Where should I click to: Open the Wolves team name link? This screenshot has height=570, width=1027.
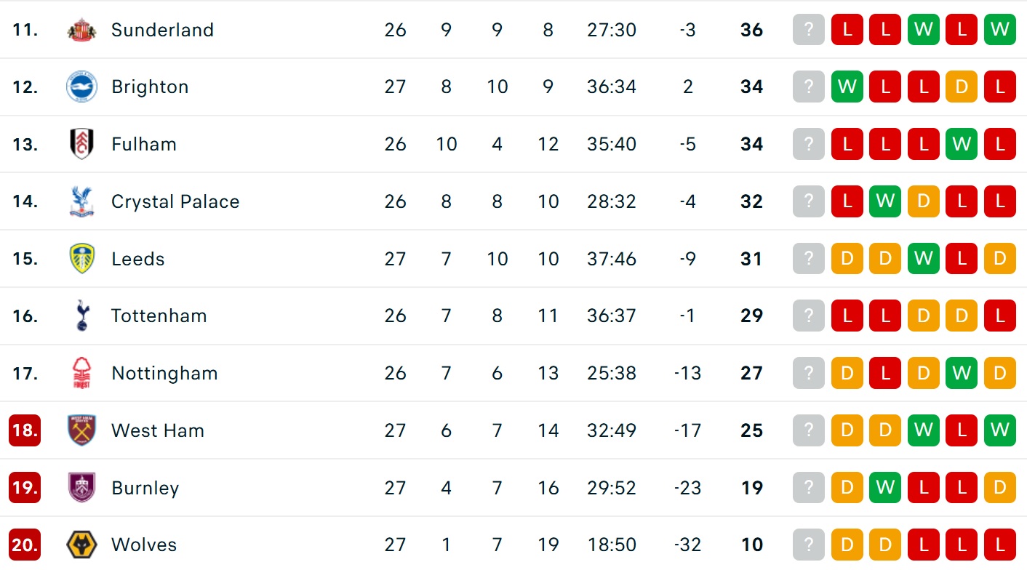coord(145,545)
